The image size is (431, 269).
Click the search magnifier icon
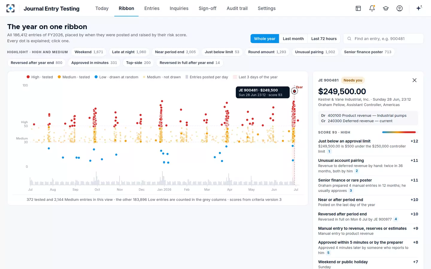[349, 39]
